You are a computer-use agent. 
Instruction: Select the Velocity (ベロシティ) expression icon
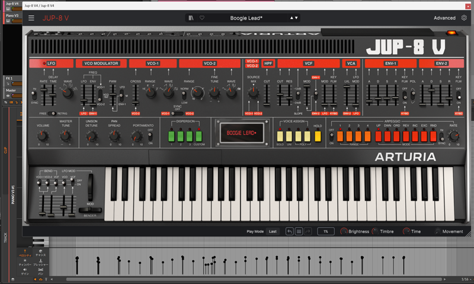[25, 253]
